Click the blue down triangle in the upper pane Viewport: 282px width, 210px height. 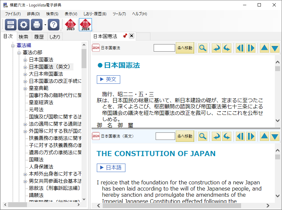tap(275, 48)
